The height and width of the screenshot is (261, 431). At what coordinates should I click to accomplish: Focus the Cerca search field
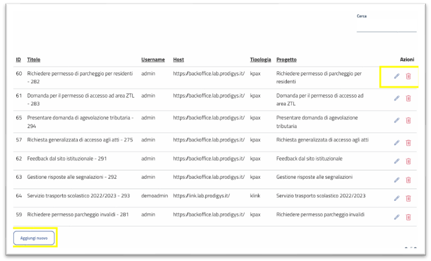click(x=386, y=26)
